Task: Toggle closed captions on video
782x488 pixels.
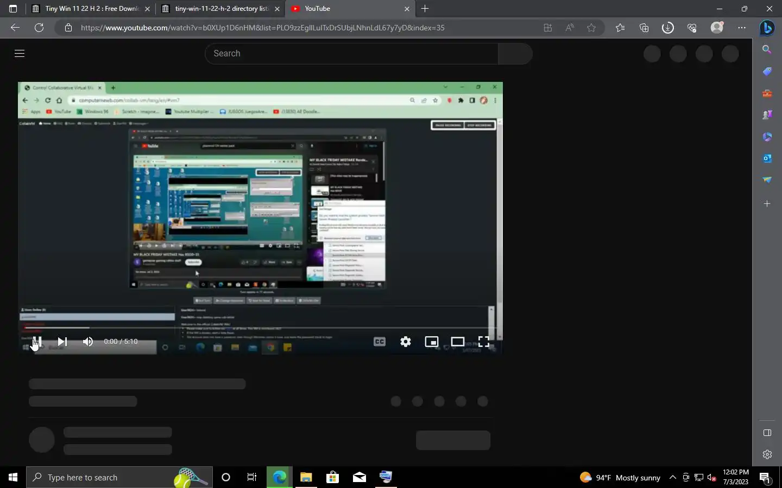Action: [x=380, y=342]
